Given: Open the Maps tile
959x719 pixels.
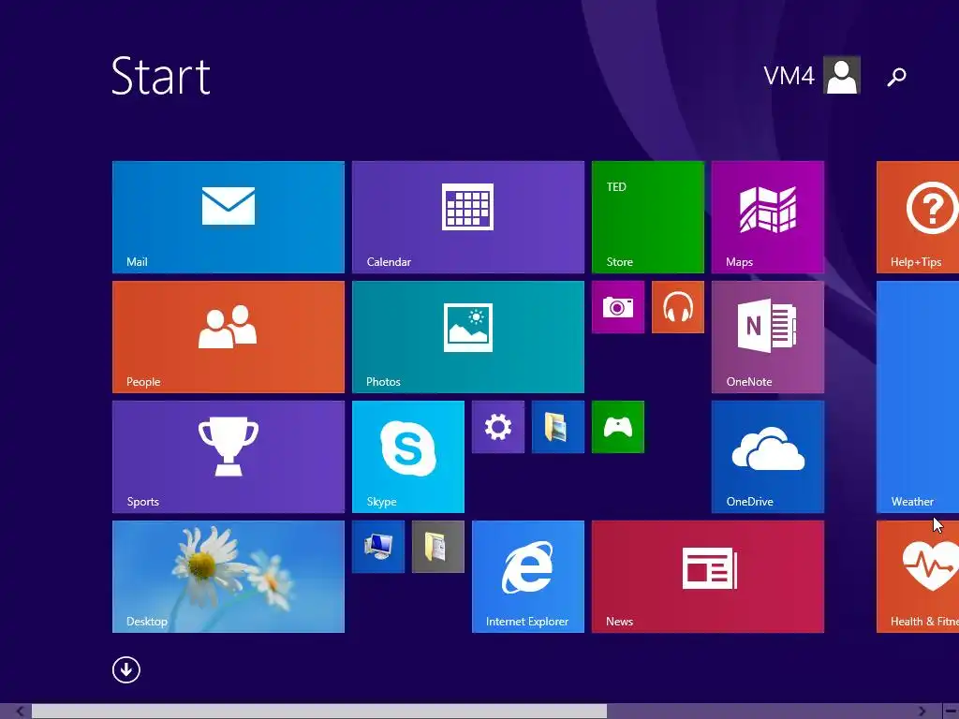Looking at the screenshot, I should 768,217.
